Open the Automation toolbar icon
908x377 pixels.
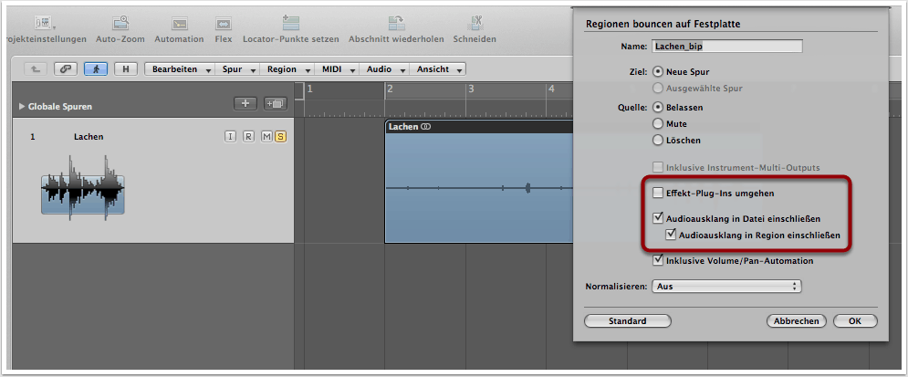179,23
